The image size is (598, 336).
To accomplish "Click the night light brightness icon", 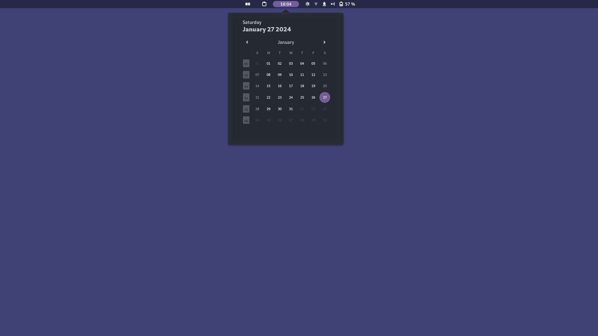I will click(x=307, y=4).
